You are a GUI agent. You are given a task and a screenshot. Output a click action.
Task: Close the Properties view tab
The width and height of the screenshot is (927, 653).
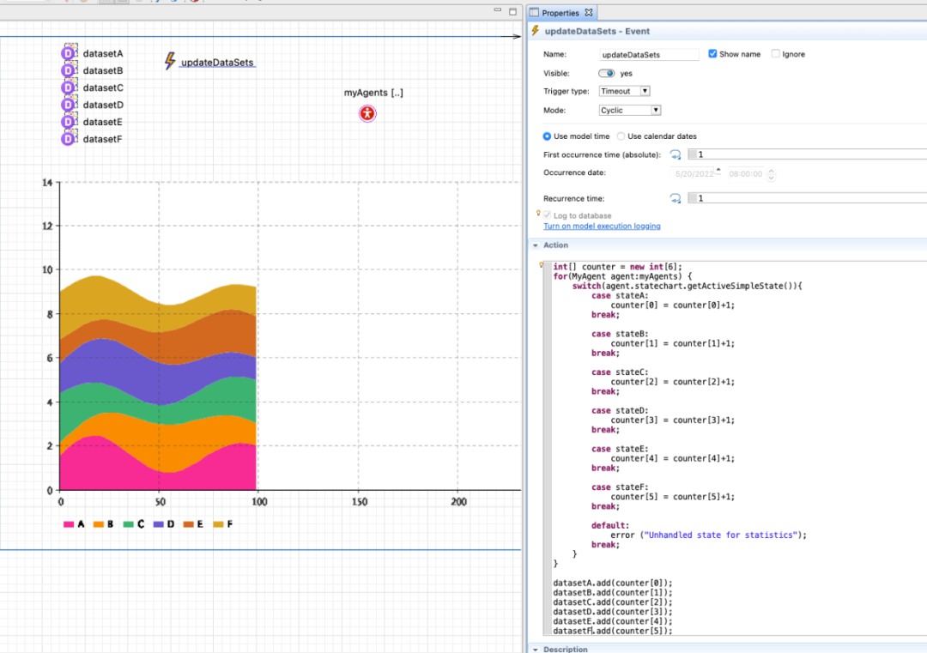(x=588, y=12)
